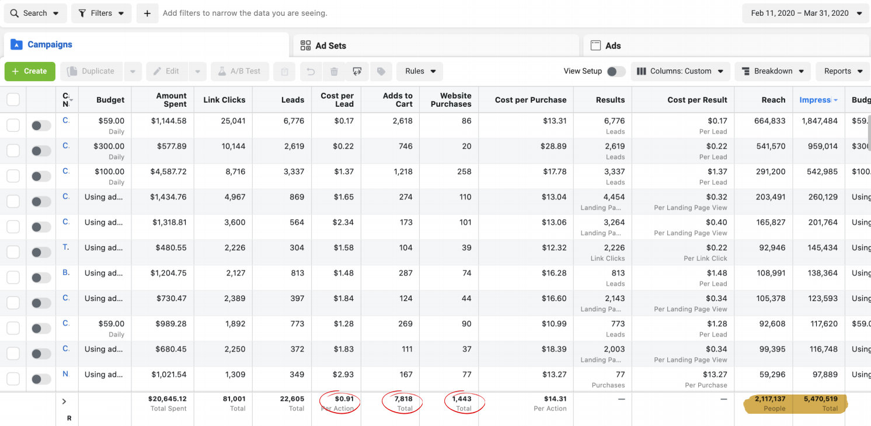871x426 pixels.
Task: Open the date range picker dropdown
Action: [x=806, y=13]
